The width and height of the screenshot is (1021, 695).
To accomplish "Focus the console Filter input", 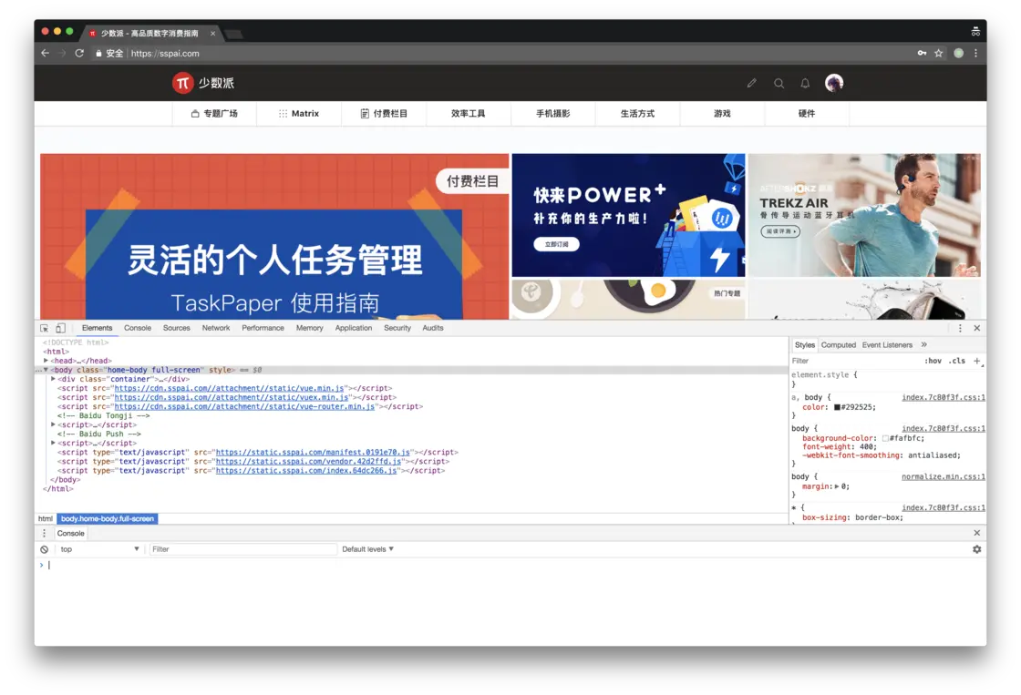I will 242,550.
